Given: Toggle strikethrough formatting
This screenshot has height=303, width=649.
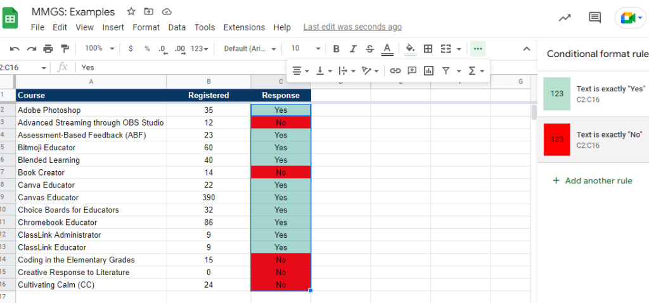Looking at the screenshot, I should click(369, 49).
